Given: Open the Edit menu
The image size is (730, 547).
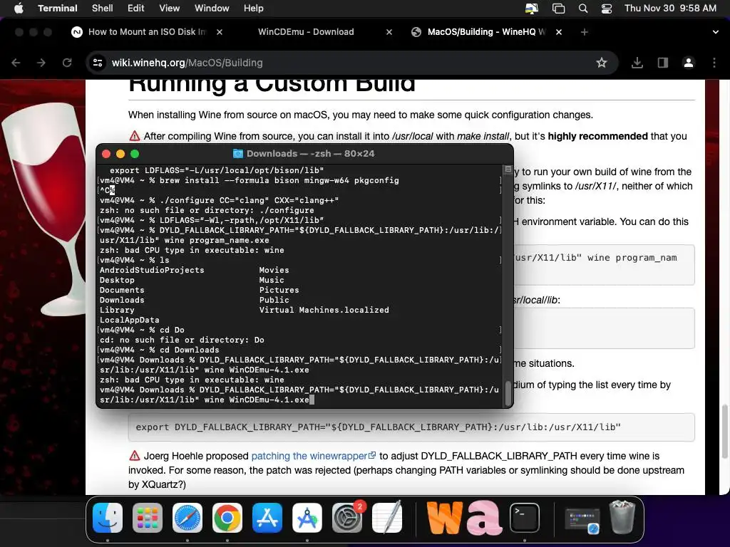Looking at the screenshot, I should click(x=136, y=9).
